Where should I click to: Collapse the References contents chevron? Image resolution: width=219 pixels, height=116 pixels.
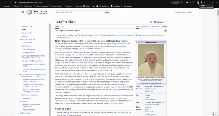[21, 113]
